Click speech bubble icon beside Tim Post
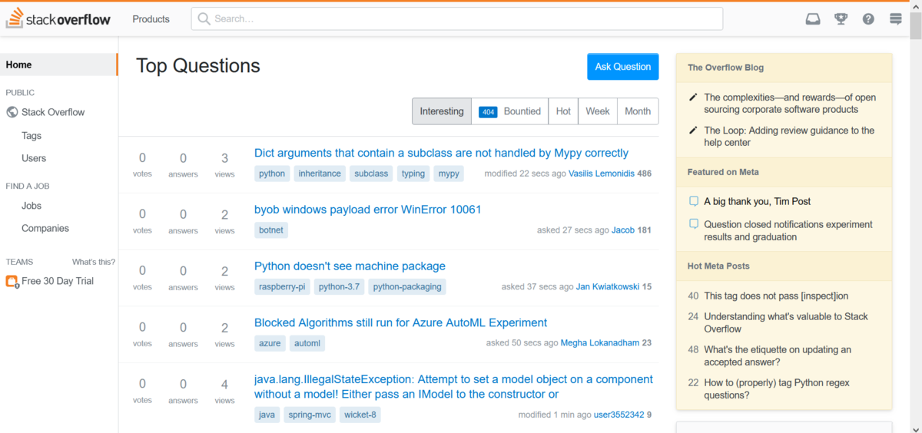Image resolution: width=922 pixels, height=433 pixels. coord(693,201)
